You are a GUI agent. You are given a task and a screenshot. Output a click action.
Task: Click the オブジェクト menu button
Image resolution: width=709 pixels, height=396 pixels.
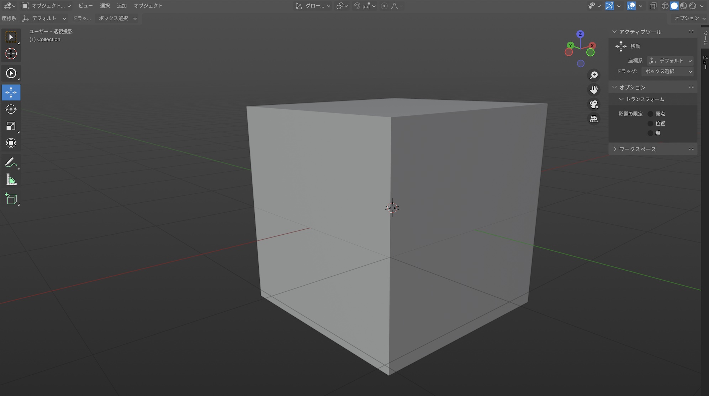148,6
